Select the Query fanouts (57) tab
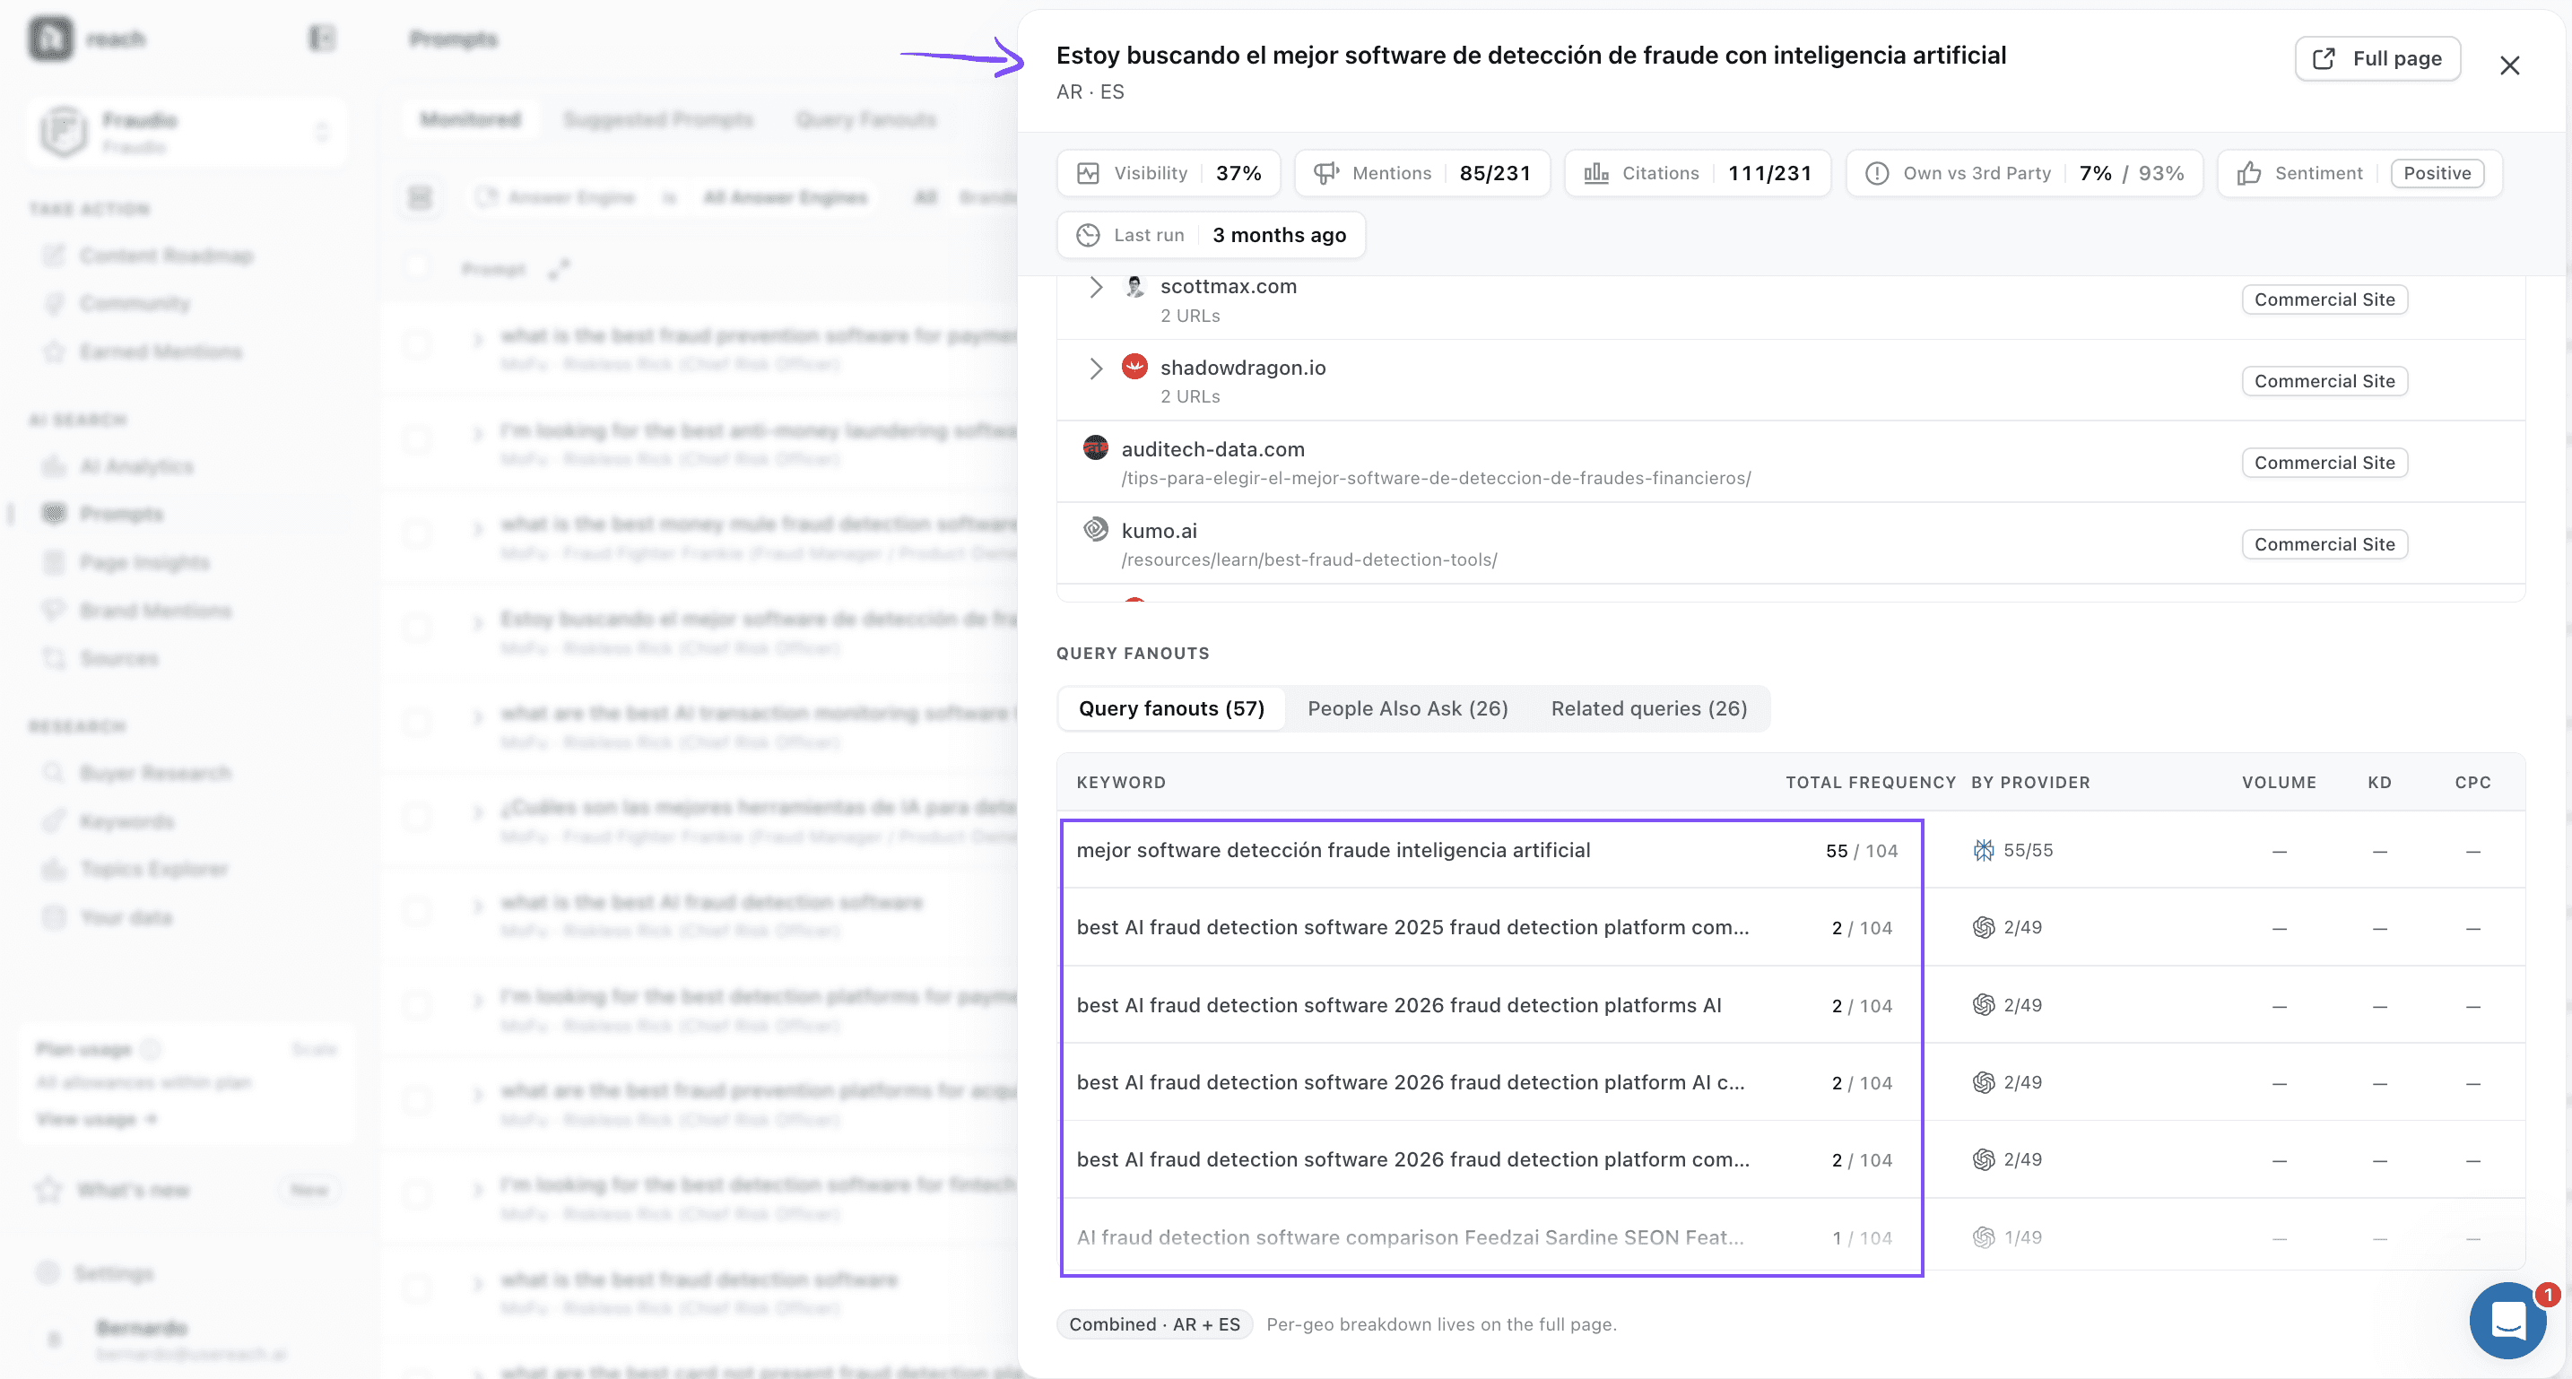 coord(1171,708)
